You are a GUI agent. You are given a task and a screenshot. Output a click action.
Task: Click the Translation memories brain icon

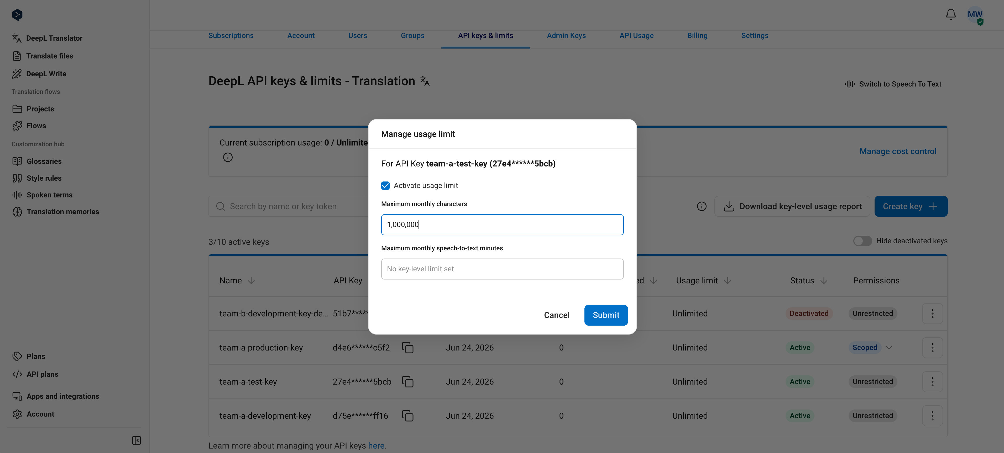pyautogui.click(x=17, y=212)
